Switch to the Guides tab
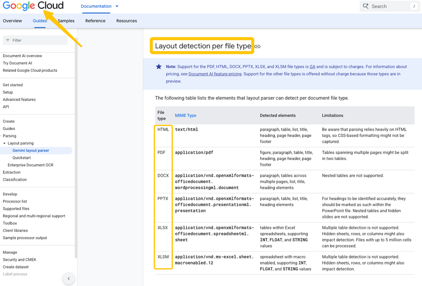The image size is (422, 286). pos(40,21)
